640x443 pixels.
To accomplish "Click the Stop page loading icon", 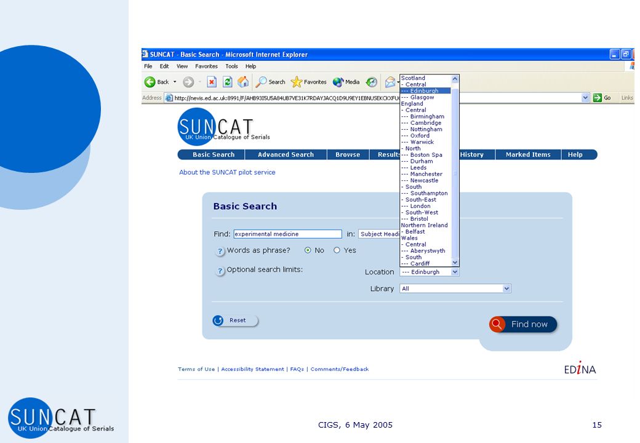I will click(212, 82).
